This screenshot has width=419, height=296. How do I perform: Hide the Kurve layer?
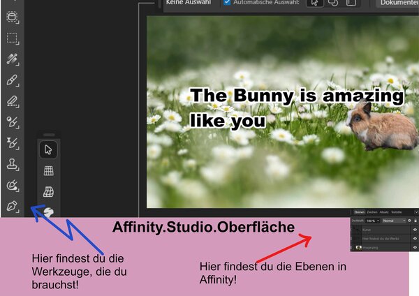[x=415, y=229]
